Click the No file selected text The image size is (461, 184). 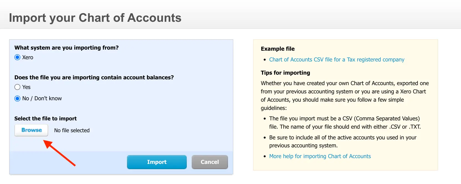(x=71, y=130)
